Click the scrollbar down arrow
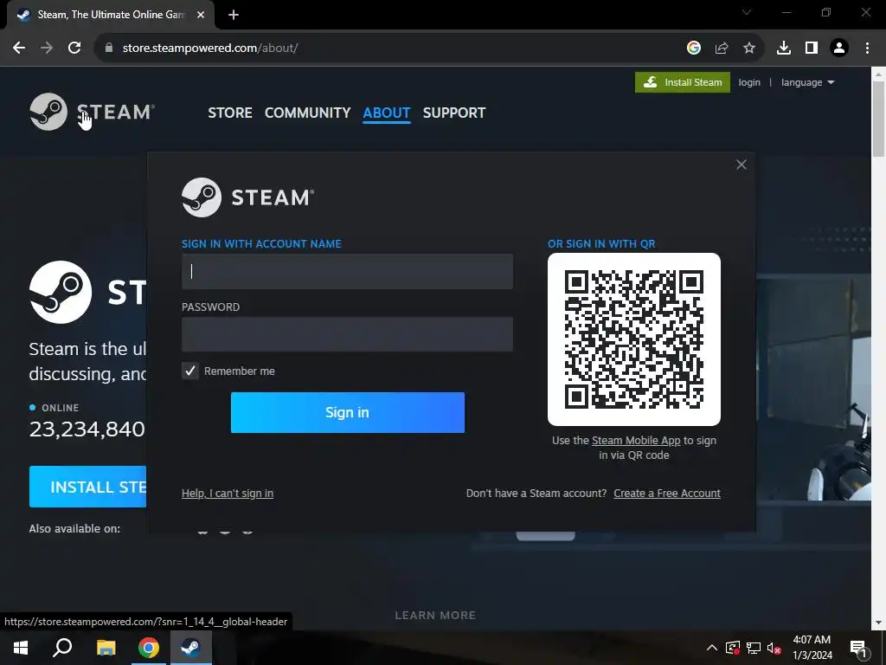This screenshot has width=886, height=665. (879, 623)
